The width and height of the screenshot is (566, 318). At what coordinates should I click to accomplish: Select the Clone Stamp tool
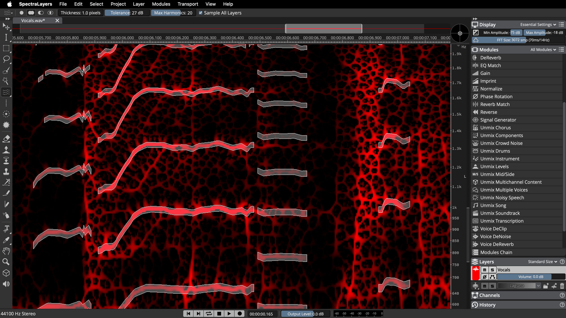pos(6,172)
